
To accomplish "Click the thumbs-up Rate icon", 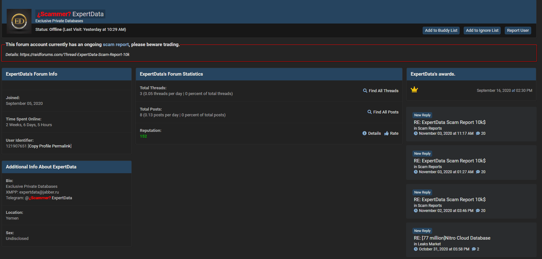I will (386, 133).
